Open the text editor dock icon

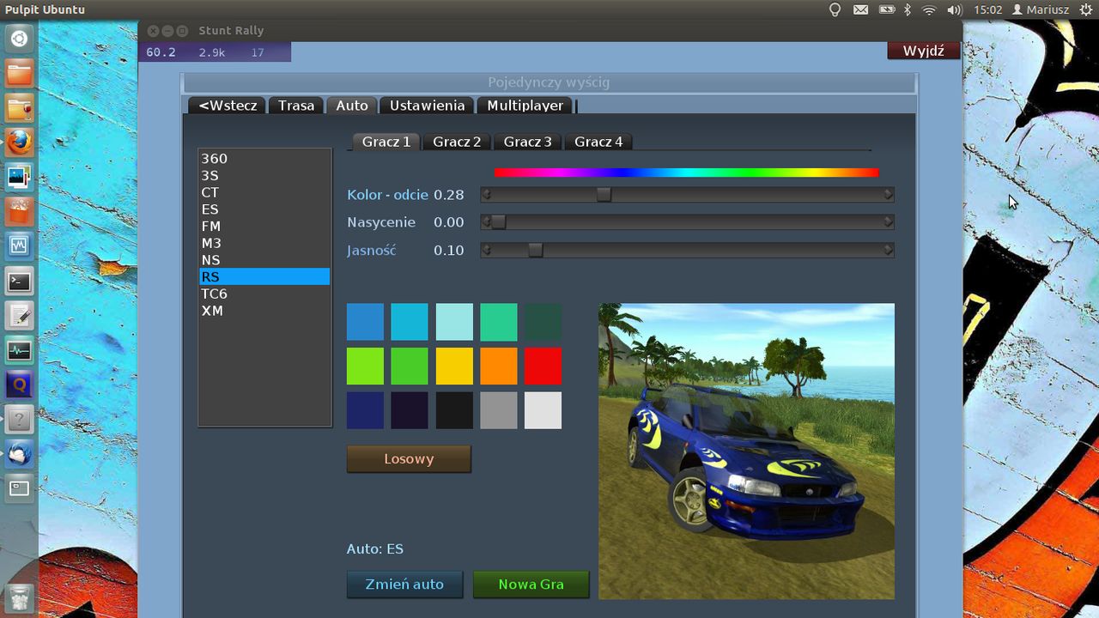coord(20,315)
